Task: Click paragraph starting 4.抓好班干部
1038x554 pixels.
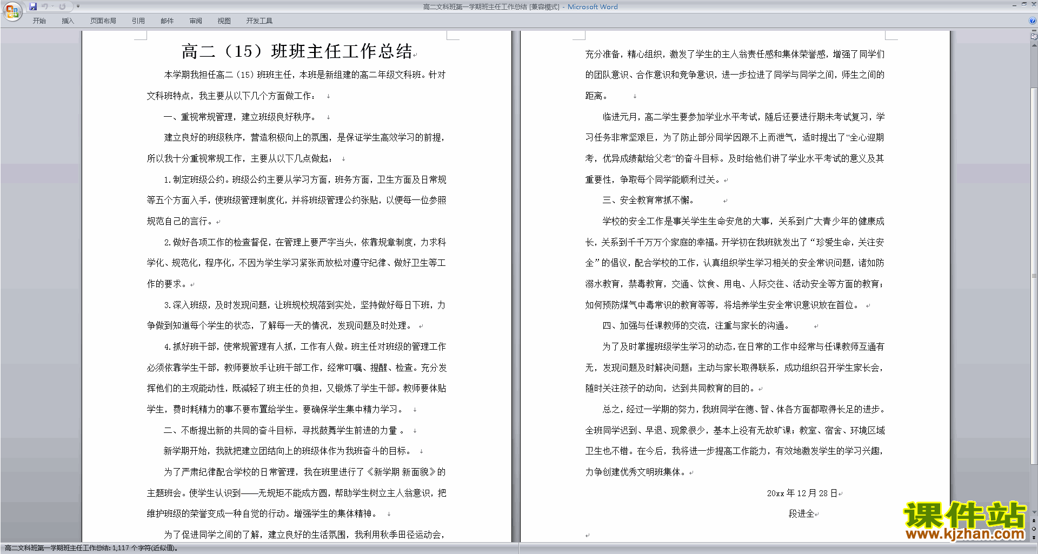Action: (296, 378)
